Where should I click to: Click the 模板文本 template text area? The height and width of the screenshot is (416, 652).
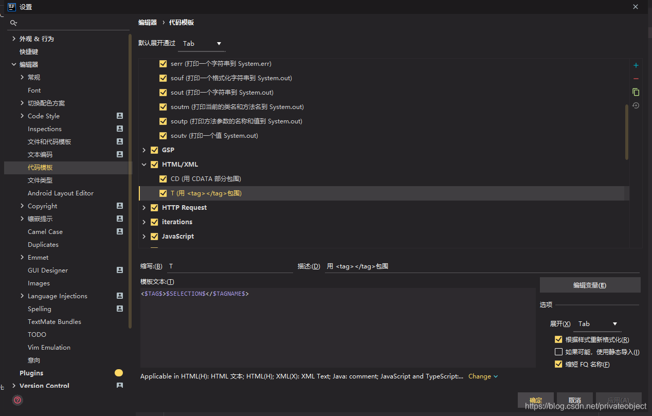338,328
